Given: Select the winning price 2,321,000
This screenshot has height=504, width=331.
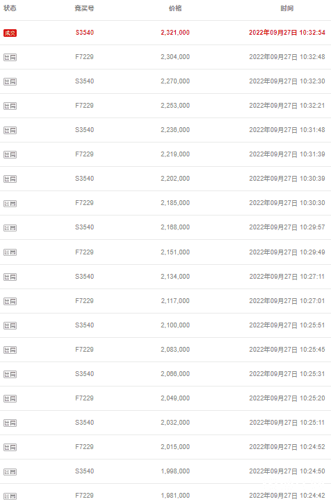Looking at the screenshot, I should pyautogui.click(x=175, y=33).
